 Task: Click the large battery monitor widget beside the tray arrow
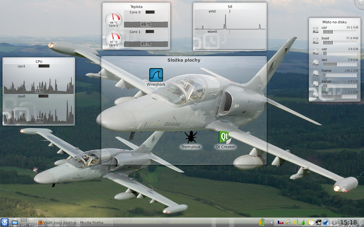coord(262,222)
